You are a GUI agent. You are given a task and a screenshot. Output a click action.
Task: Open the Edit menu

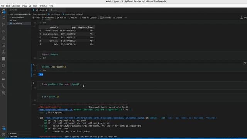[x=8, y=6]
